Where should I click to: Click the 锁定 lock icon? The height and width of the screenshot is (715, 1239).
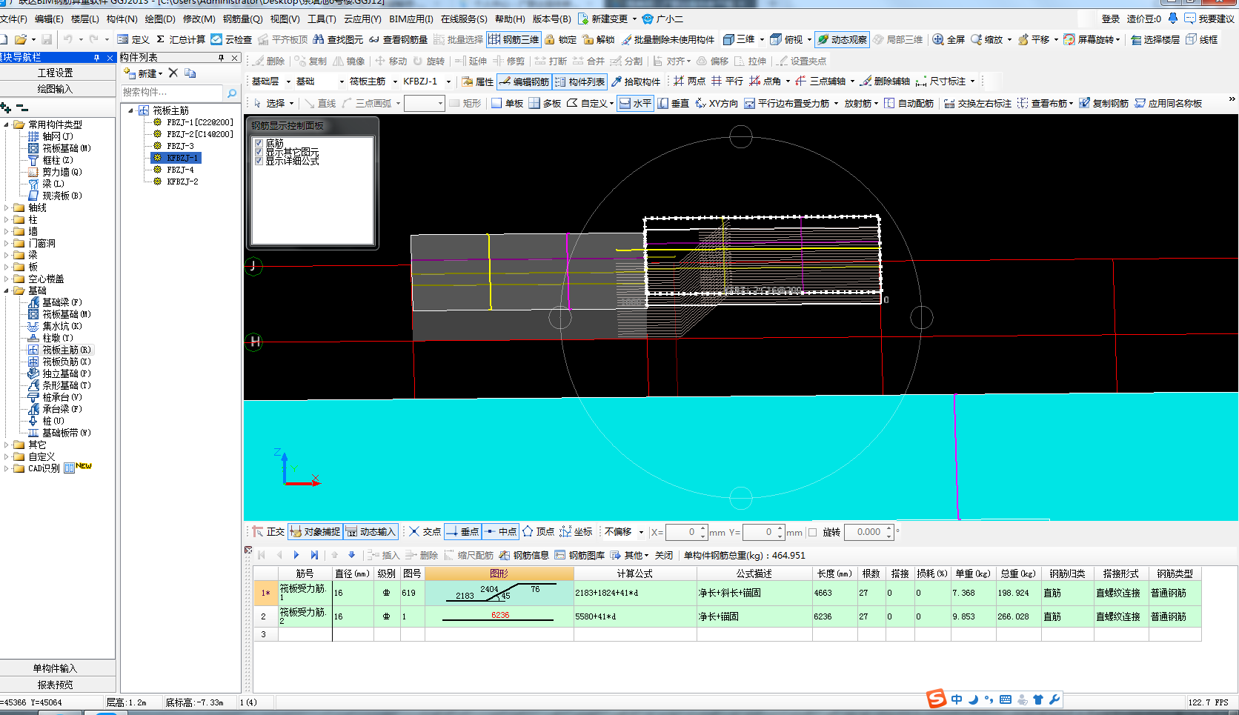550,39
